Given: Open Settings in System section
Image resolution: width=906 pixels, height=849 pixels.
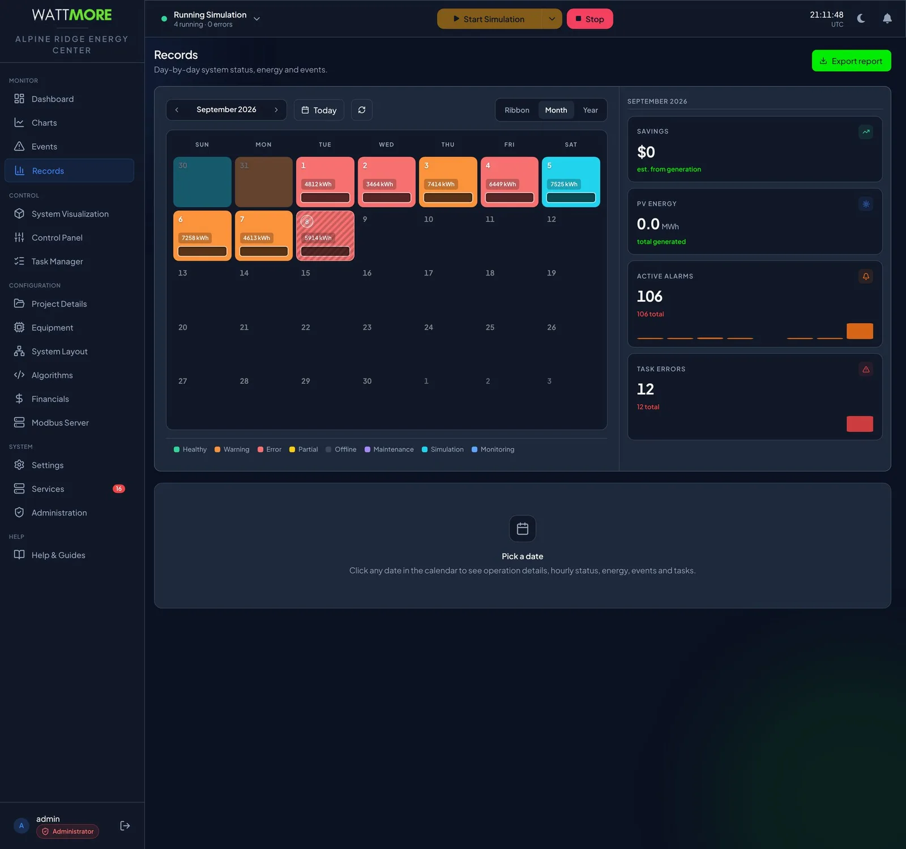Looking at the screenshot, I should pyautogui.click(x=69, y=465).
